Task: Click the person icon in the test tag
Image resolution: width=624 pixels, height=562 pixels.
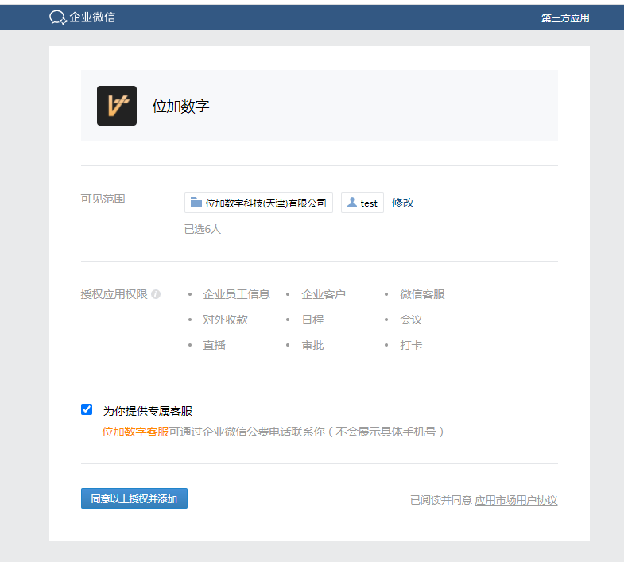Action: tap(352, 202)
